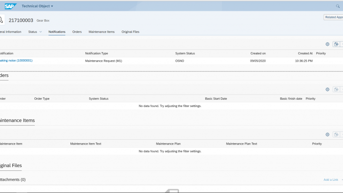
Task: Click the Maintenance Plan column header
Action: 168,144
